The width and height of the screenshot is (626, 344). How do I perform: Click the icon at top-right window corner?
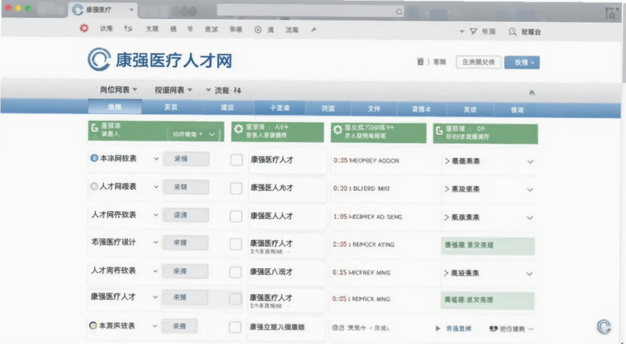pyautogui.click(x=612, y=15)
